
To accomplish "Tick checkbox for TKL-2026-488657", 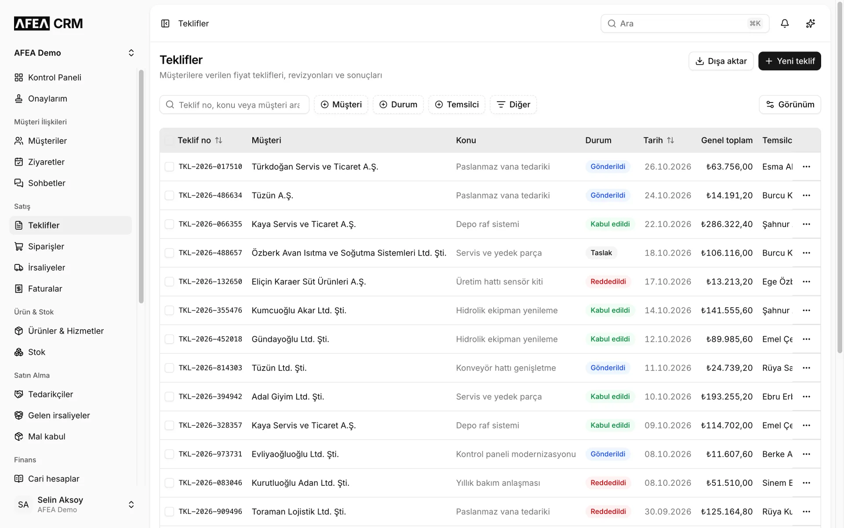I will click(169, 253).
